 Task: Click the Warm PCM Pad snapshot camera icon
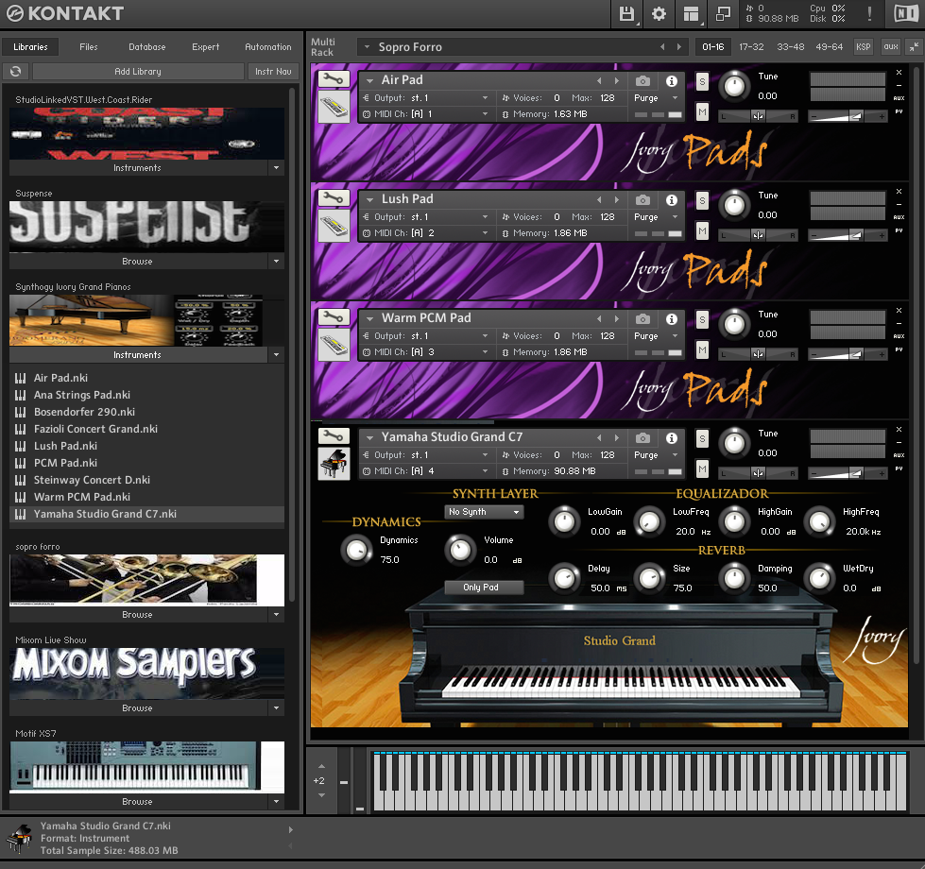tap(643, 319)
